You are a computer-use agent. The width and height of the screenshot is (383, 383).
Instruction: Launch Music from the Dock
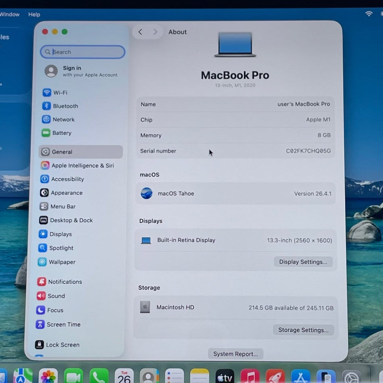coord(250,376)
